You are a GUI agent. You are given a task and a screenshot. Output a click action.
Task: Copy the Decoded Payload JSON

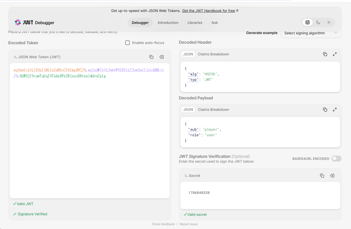325,110
